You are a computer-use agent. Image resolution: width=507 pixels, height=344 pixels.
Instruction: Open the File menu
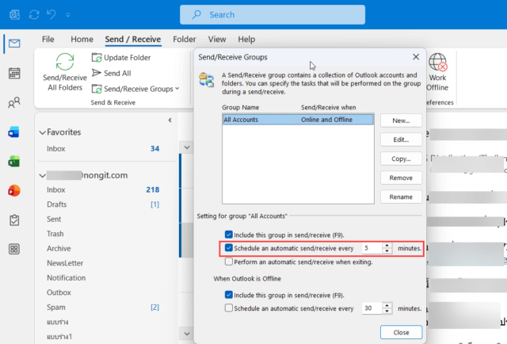(x=48, y=39)
